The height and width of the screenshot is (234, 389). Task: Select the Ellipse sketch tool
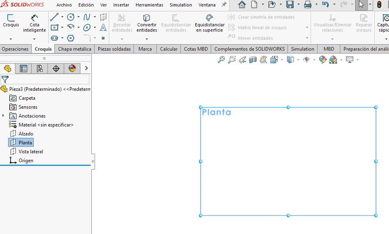coord(86,27)
